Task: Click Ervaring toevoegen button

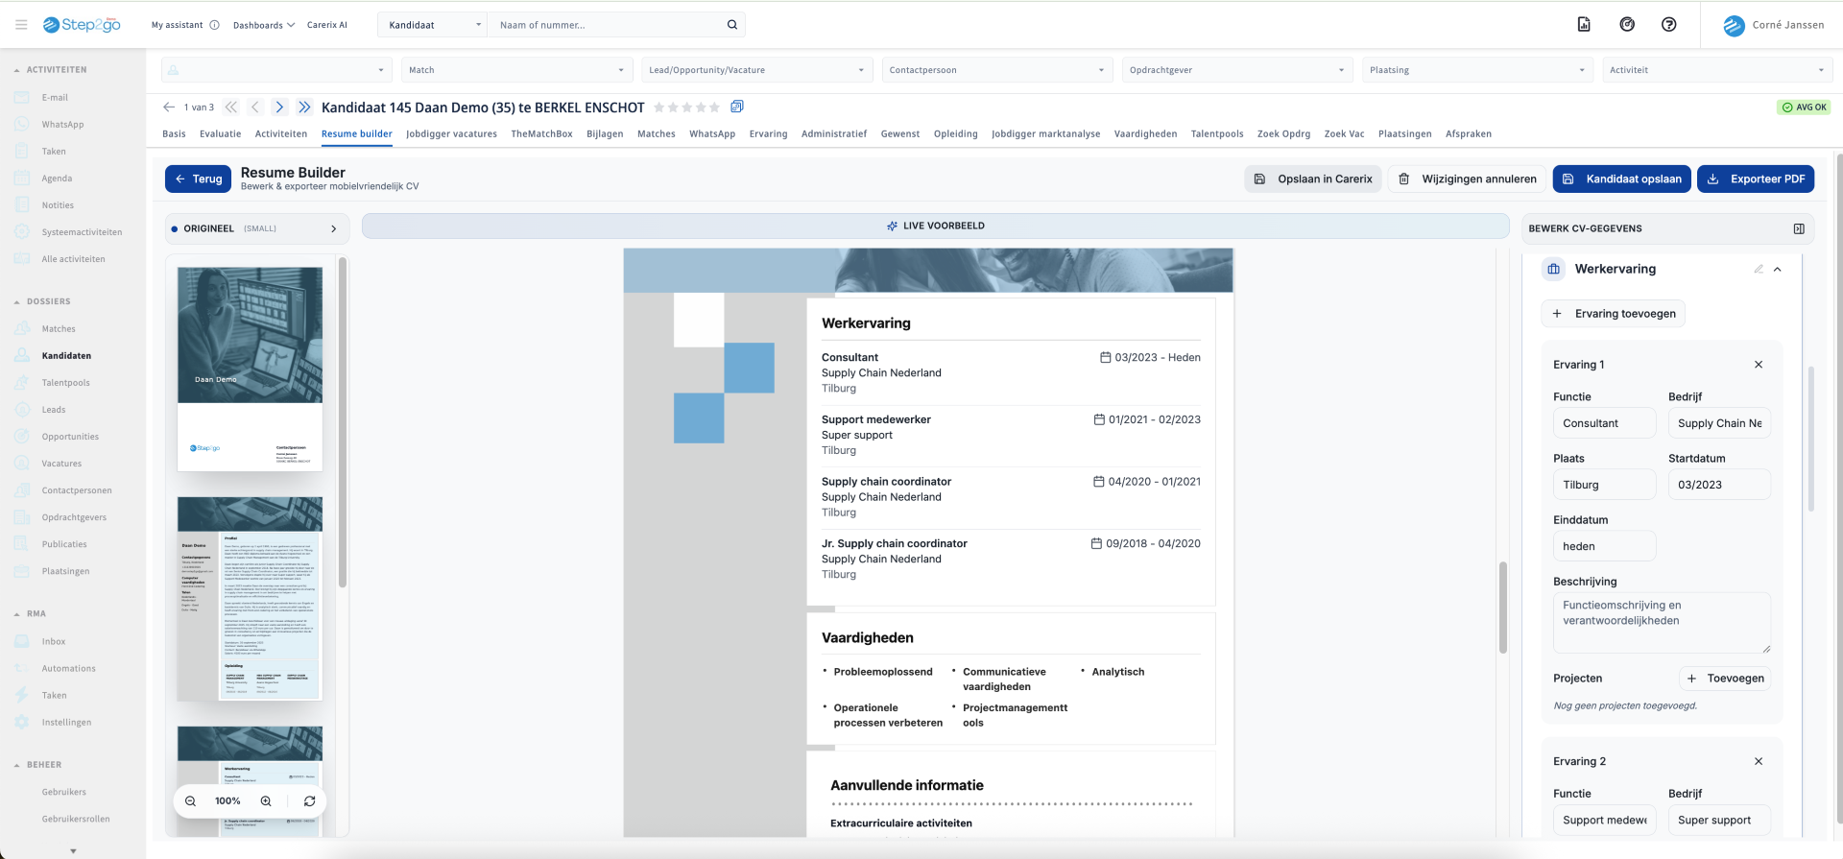Action: [x=1614, y=314]
